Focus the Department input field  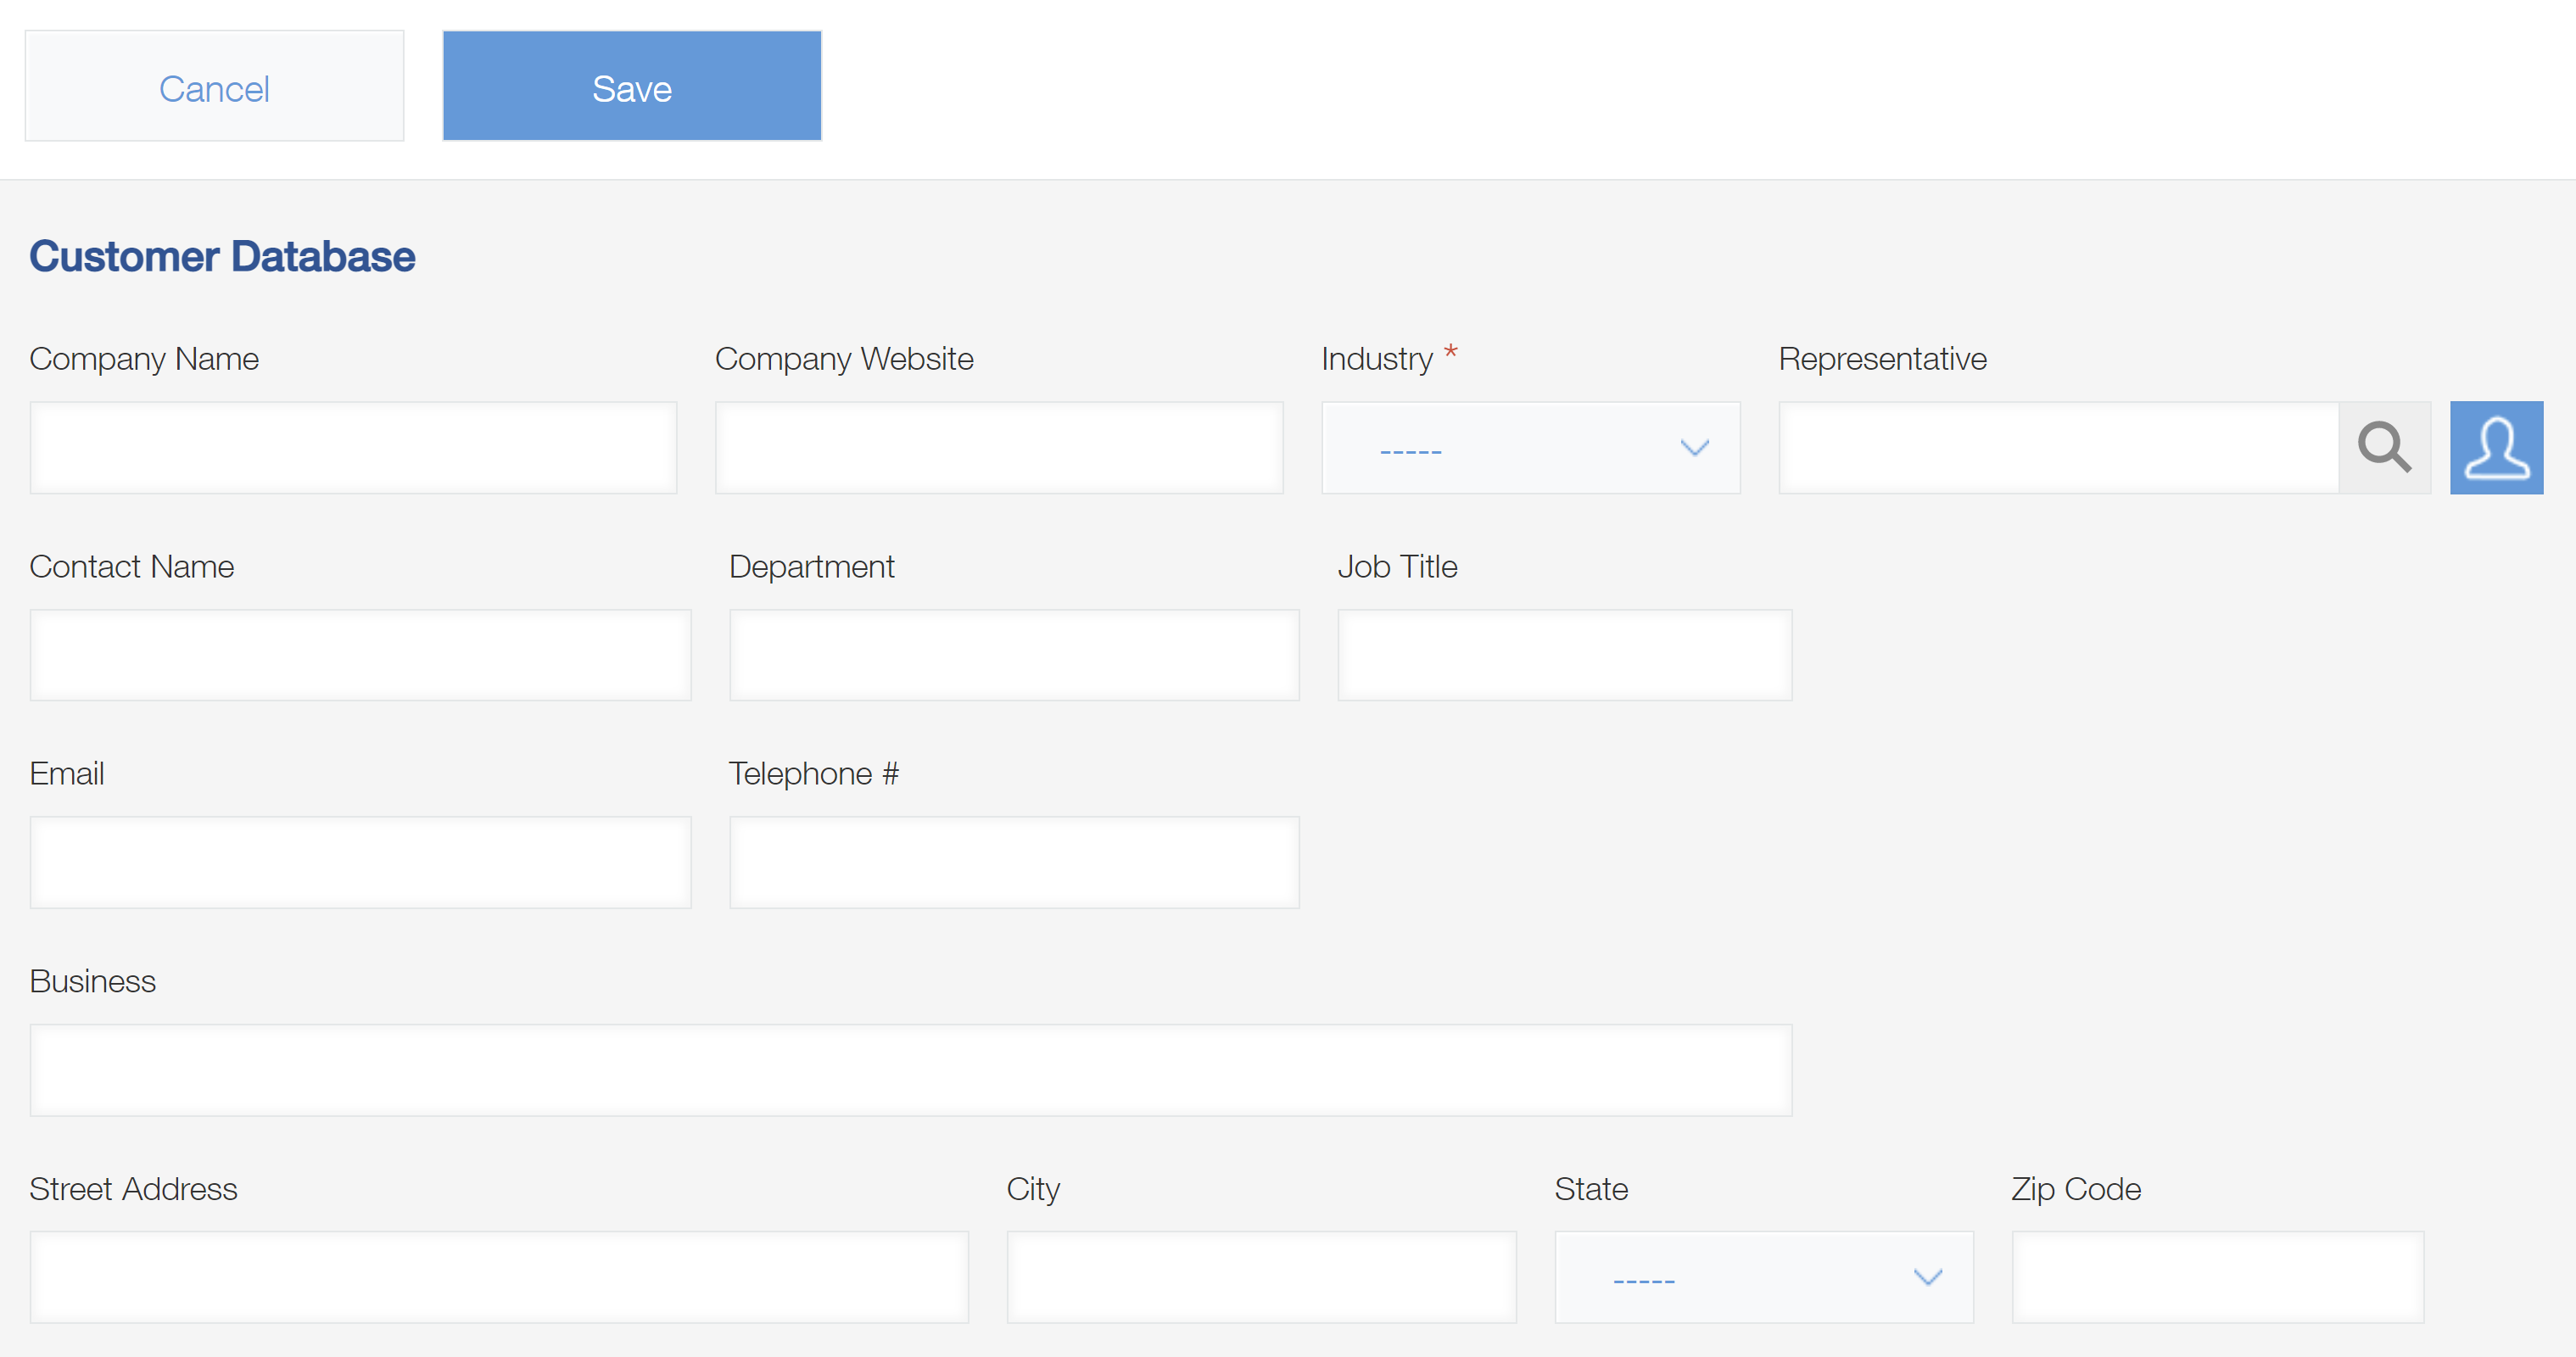click(x=1013, y=655)
